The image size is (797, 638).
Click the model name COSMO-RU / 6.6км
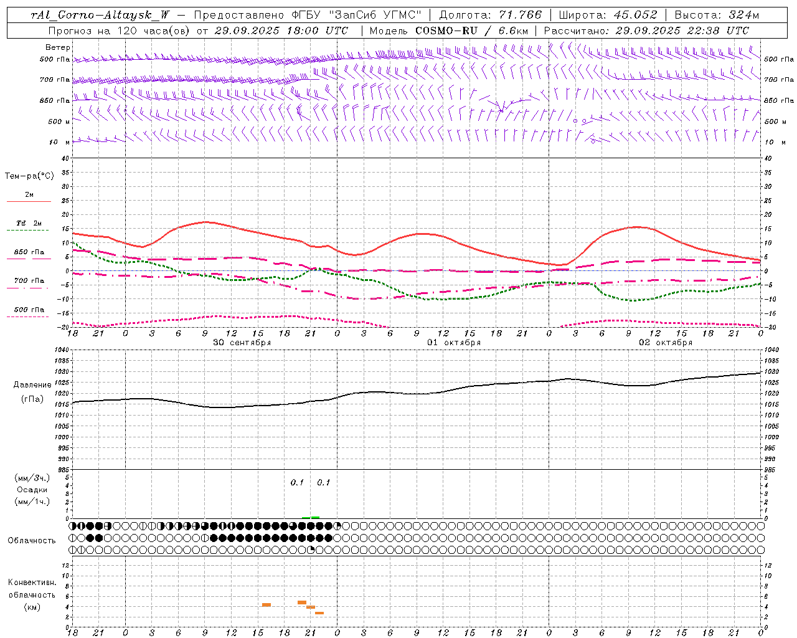(x=472, y=31)
